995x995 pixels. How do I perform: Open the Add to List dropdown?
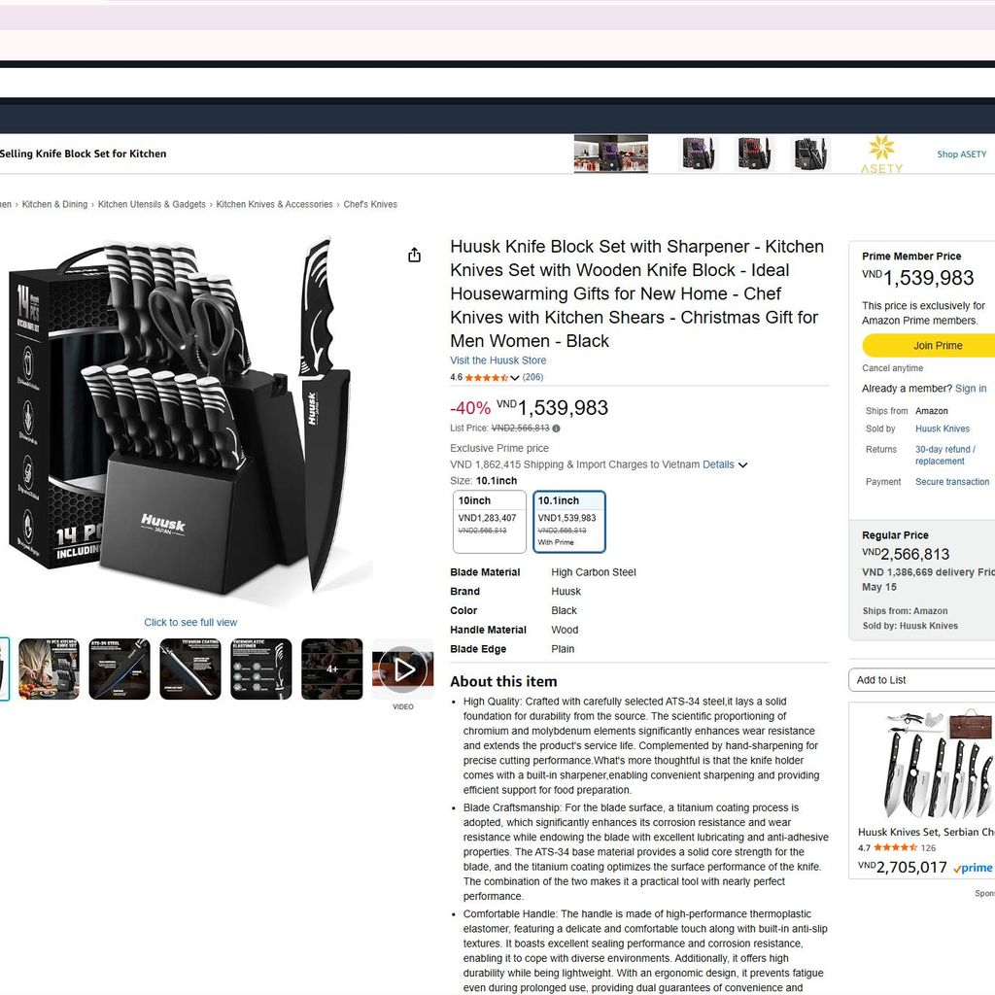(921, 679)
